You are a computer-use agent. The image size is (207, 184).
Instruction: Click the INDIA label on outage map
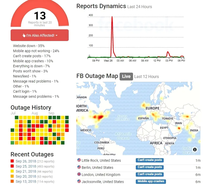[194, 130]
